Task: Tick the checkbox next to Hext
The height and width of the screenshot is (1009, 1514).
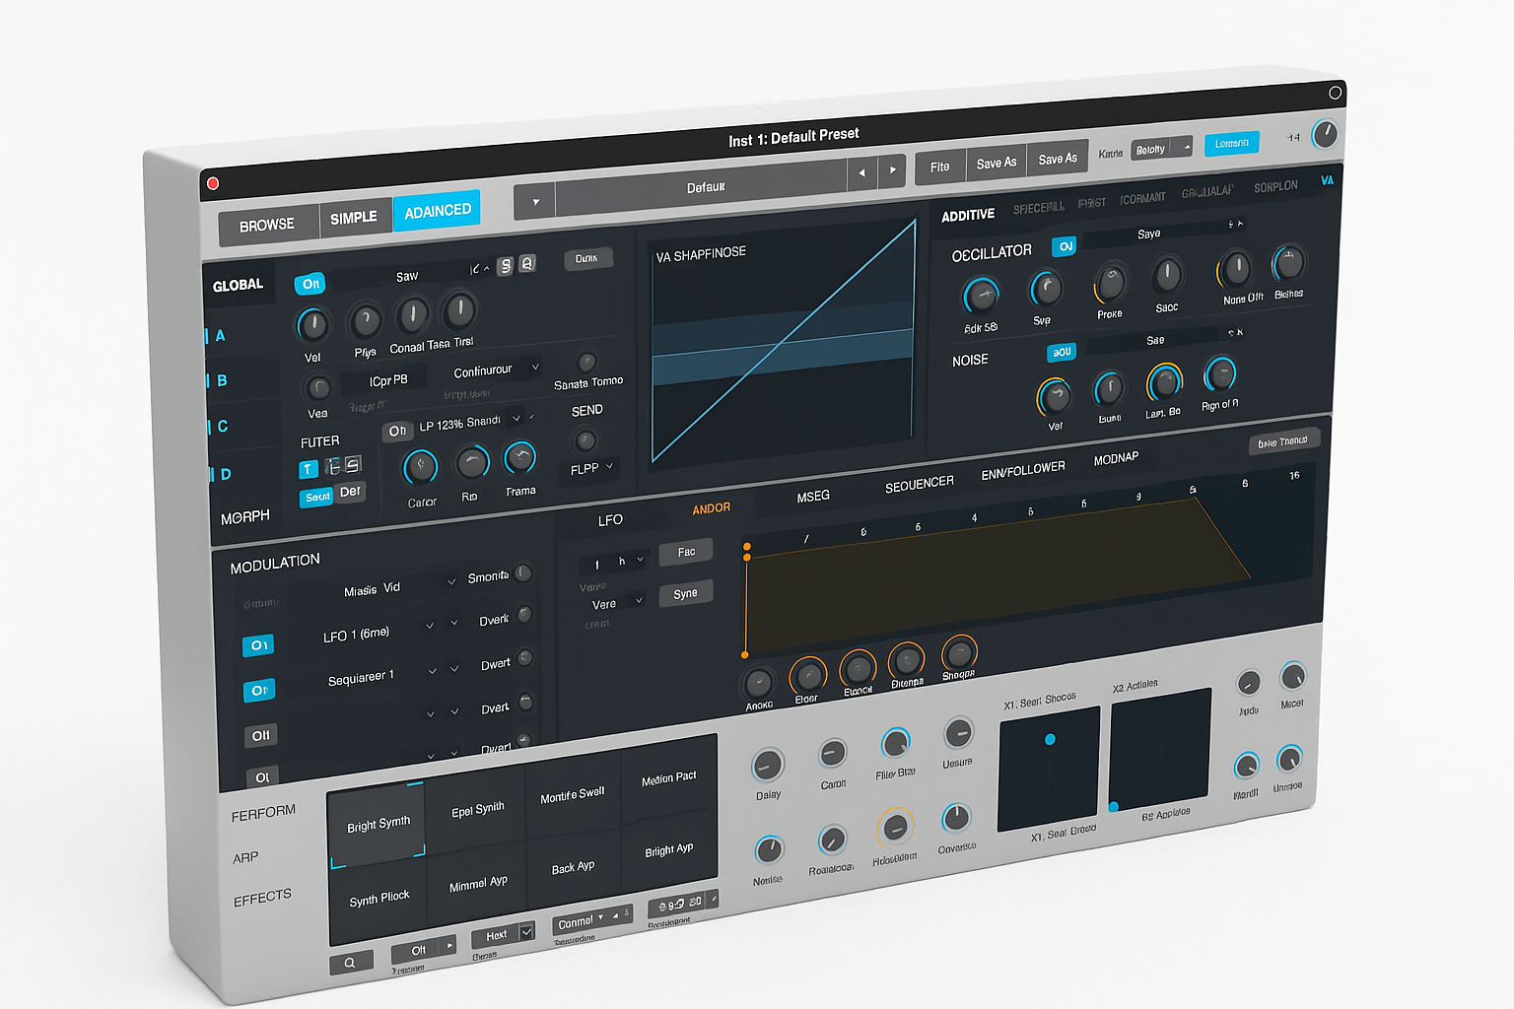Action: [x=526, y=931]
